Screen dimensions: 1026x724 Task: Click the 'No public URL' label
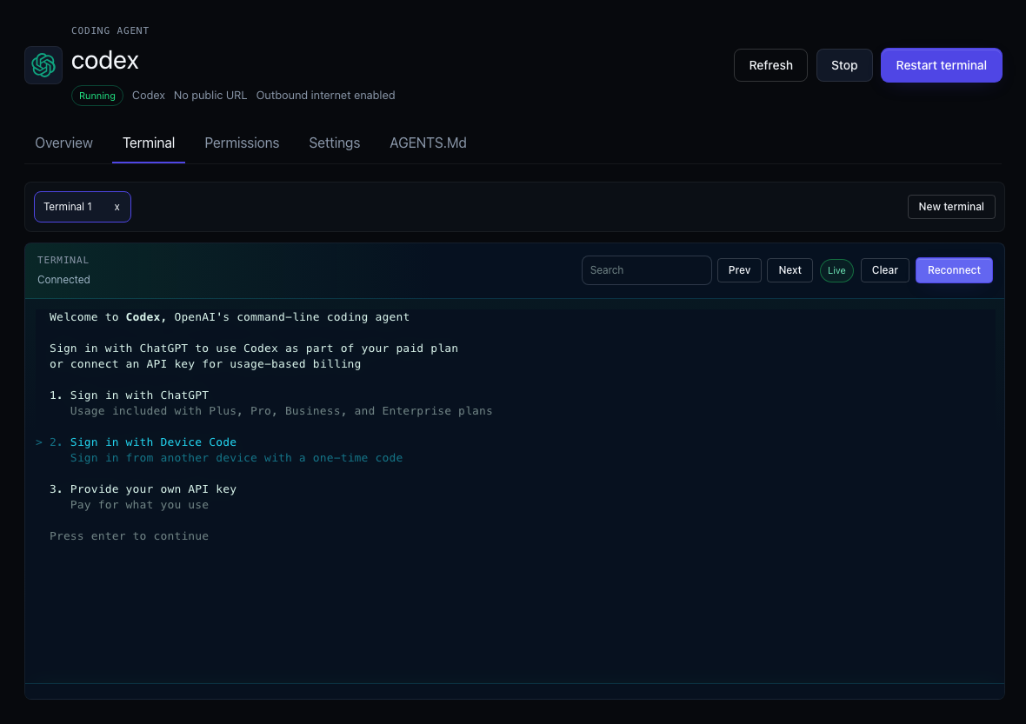click(x=210, y=96)
